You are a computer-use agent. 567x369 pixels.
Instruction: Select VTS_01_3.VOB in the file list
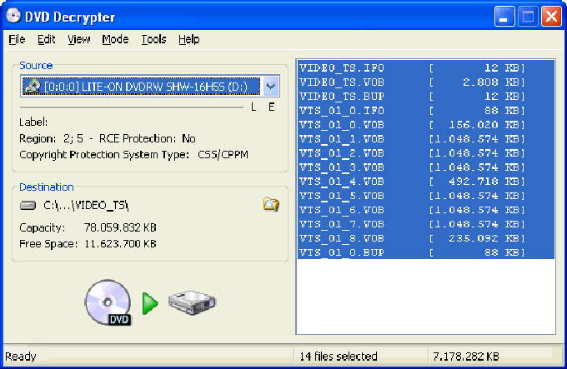pos(426,167)
